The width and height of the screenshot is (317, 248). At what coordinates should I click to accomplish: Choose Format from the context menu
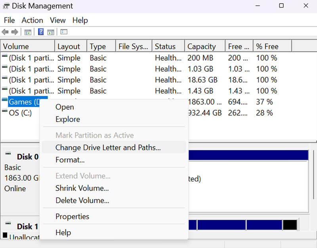point(70,160)
